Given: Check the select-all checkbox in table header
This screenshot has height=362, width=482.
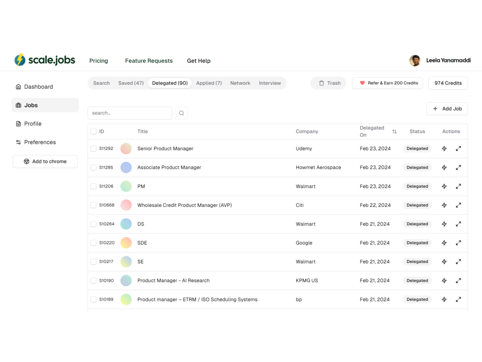Looking at the screenshot, I should click(93, 132).
